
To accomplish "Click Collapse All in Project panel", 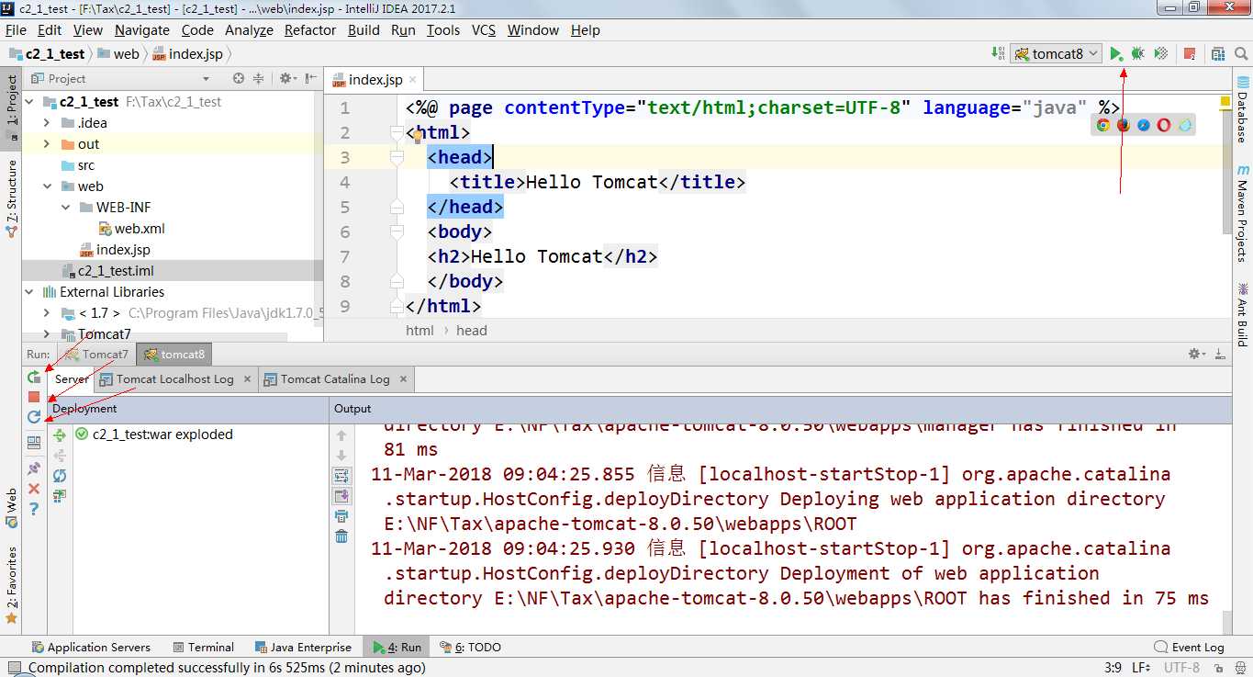I will 258,79.
